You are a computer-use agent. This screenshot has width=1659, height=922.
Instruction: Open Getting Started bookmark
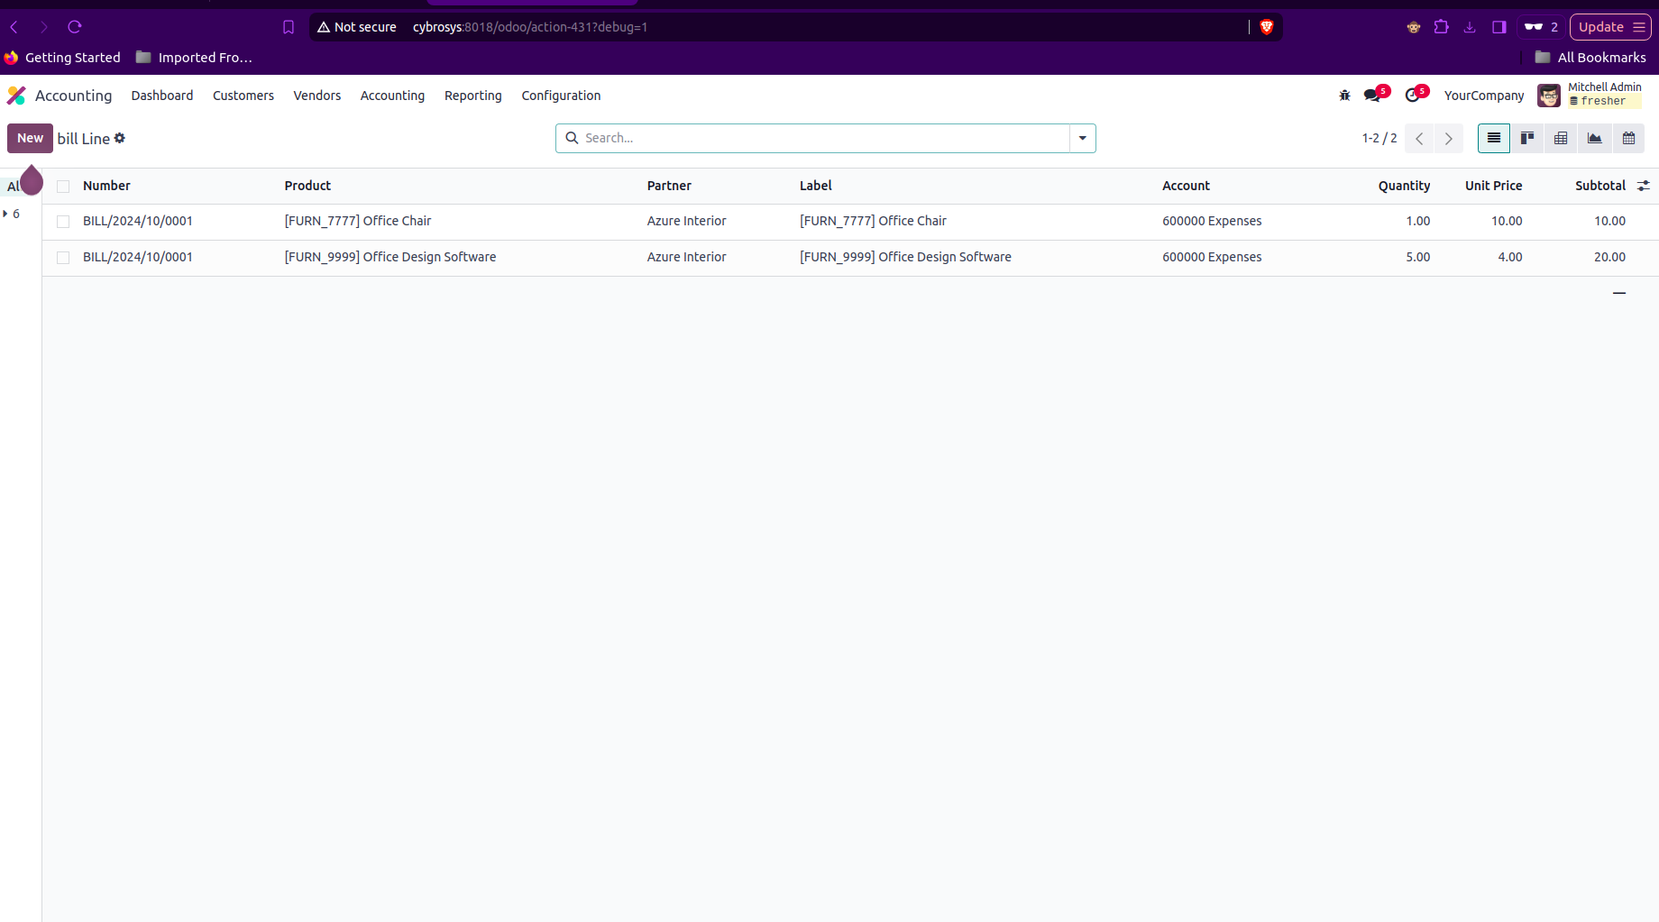click(x=63, y=58)
